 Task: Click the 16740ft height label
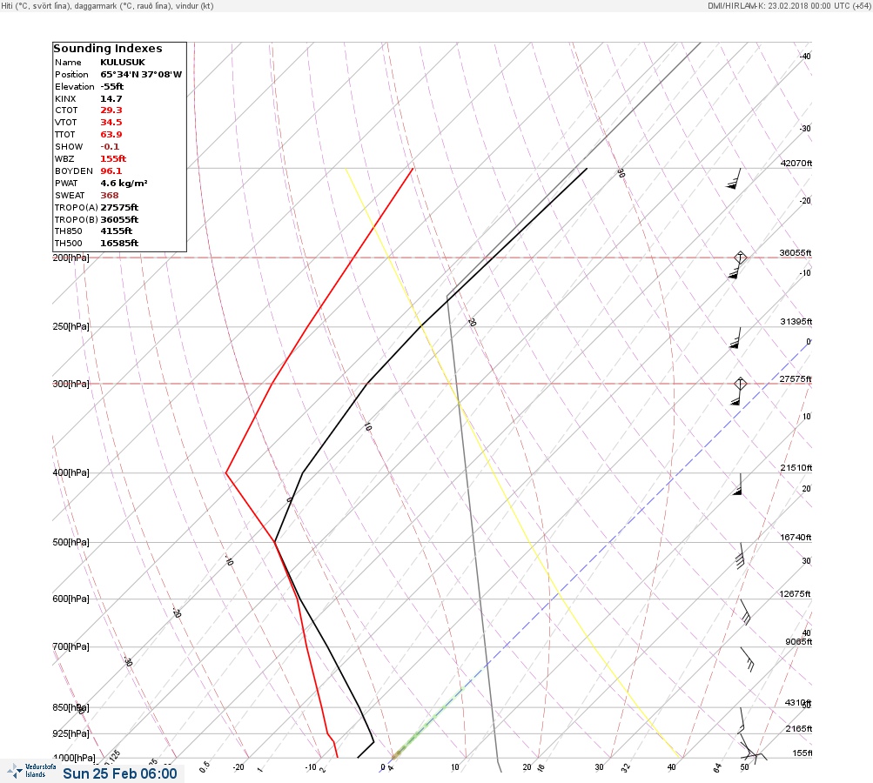(796, 537)
